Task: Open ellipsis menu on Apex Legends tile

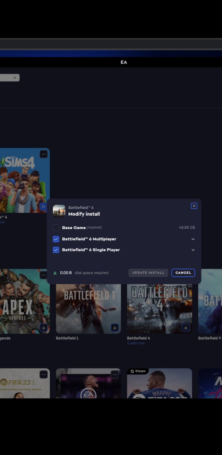Action: tap(44, 275)
